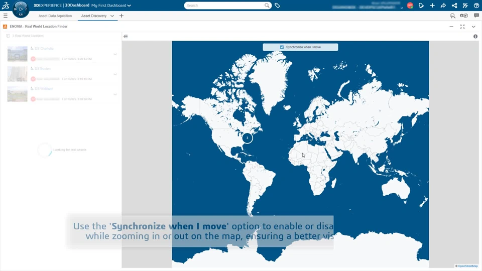
Task: Open the platform selector dropdown arrow
Action: click(x=402, y=8)
